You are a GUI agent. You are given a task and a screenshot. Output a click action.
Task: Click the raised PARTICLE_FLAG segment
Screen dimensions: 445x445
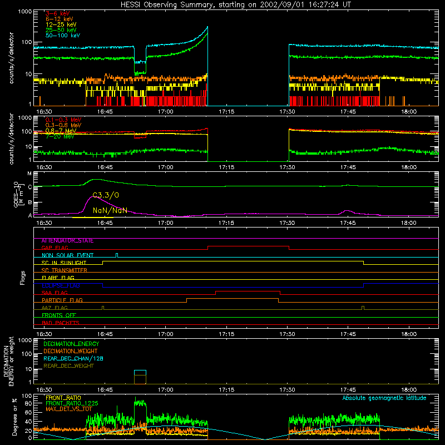click(233, 299)
